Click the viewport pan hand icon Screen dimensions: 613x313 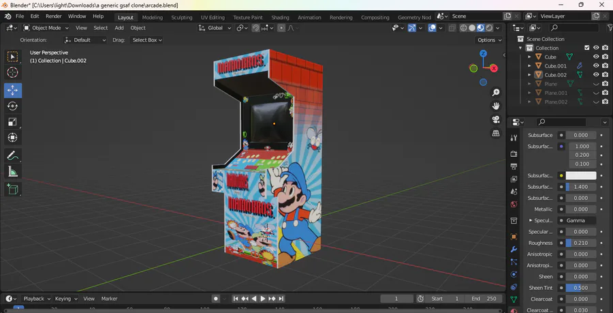click(496, 106)
